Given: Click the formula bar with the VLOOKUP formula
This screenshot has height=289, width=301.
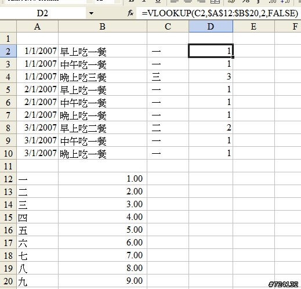Looking at the screenshot, I should pos(219,13).
